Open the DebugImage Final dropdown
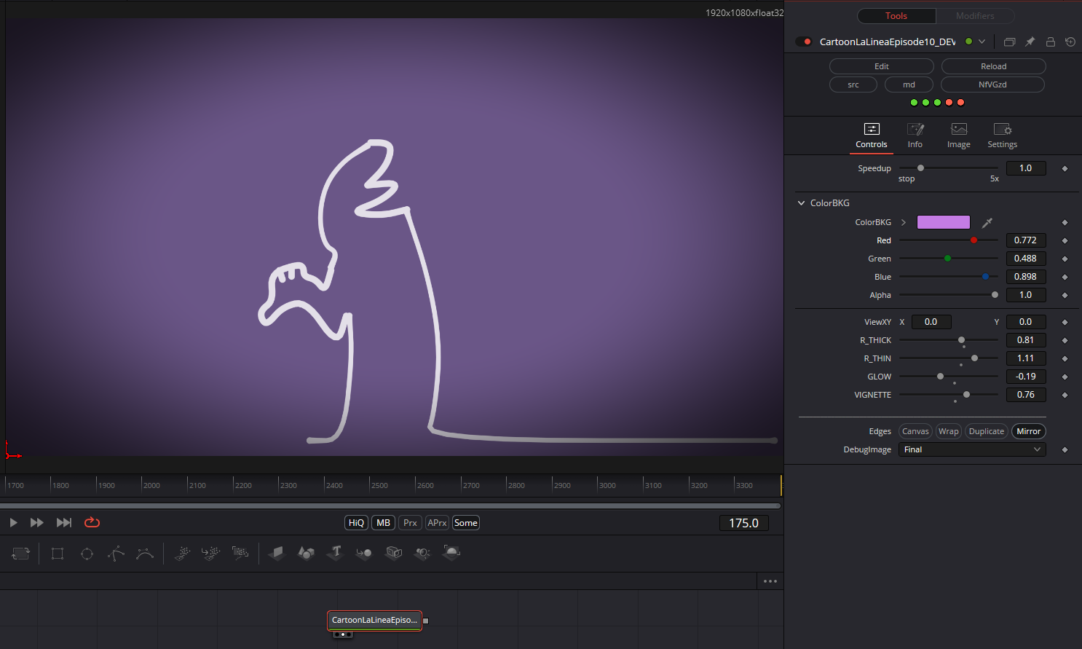 [972, 449]
